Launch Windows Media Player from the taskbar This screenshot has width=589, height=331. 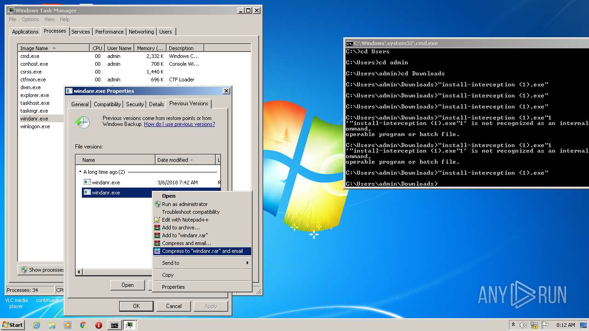[x=68, y=325]
